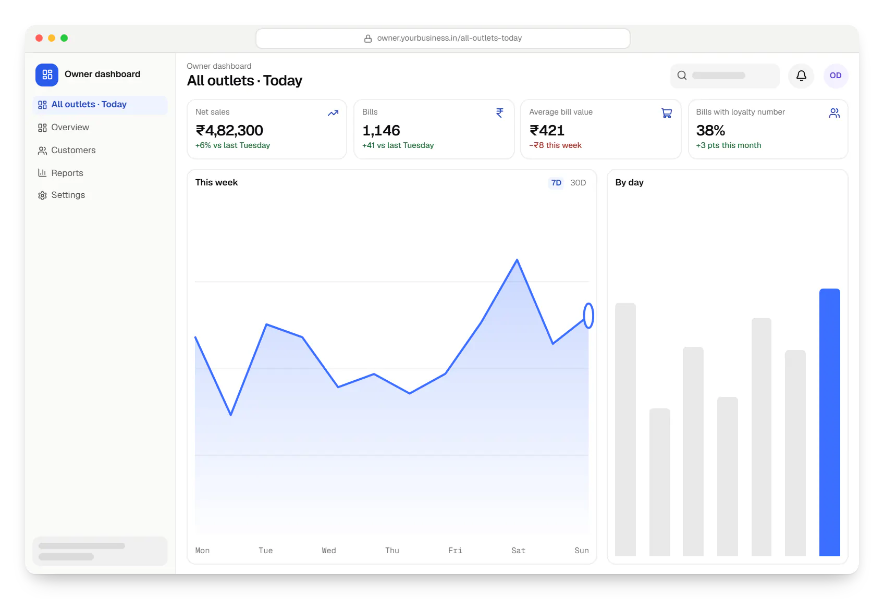Open Reports section label
Image resolution: width=884 pixels, height=599 pixels.
tap(67, 173)
